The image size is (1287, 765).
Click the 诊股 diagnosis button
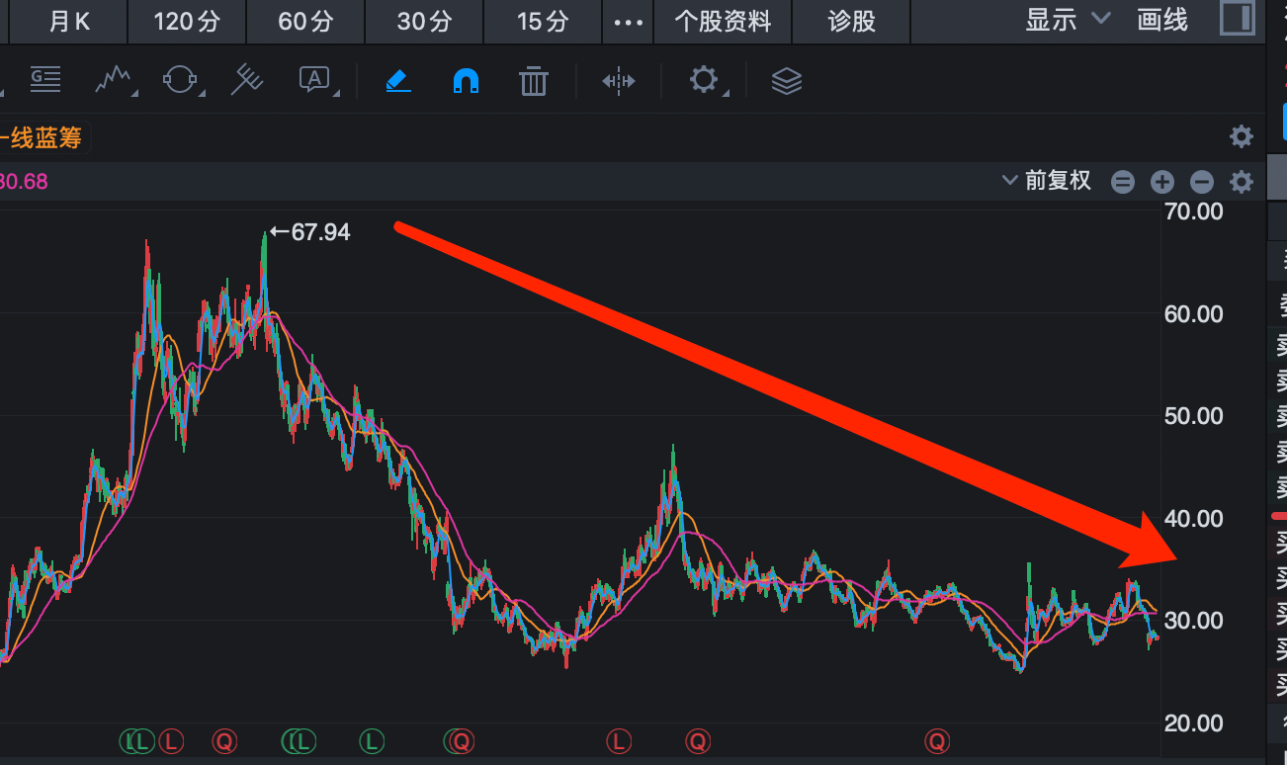[850, 21]
